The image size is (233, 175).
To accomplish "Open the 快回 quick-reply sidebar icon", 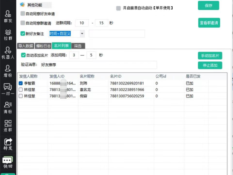I will (8, 162).
